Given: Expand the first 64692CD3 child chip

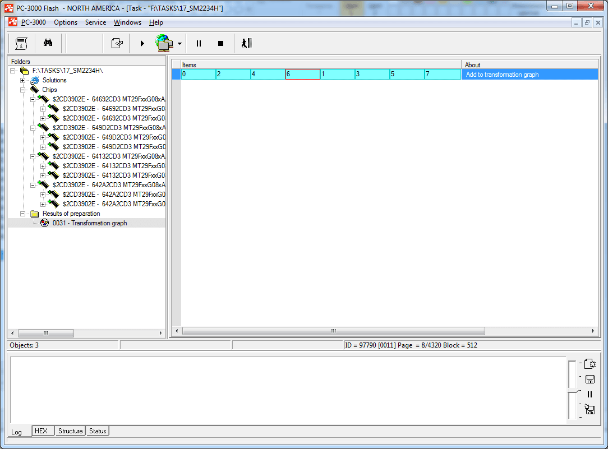Looking at the screenshot, I should 43,109.
